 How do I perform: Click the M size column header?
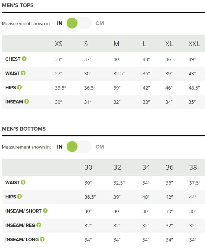click(x=116, y=44)
